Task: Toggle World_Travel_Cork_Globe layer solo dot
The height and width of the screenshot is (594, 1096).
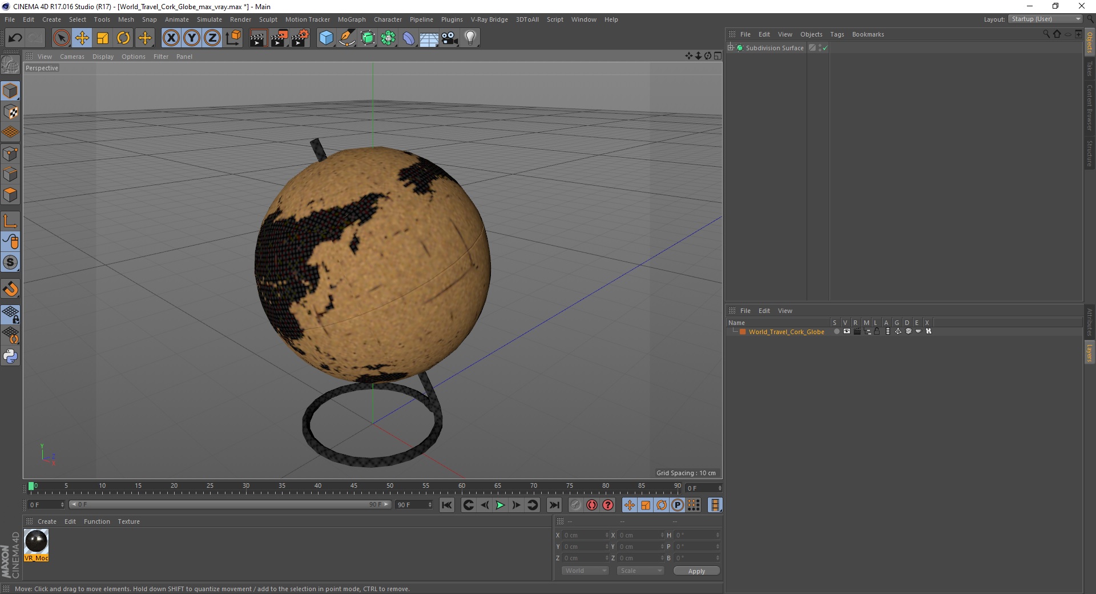Action: coord(836,331)
